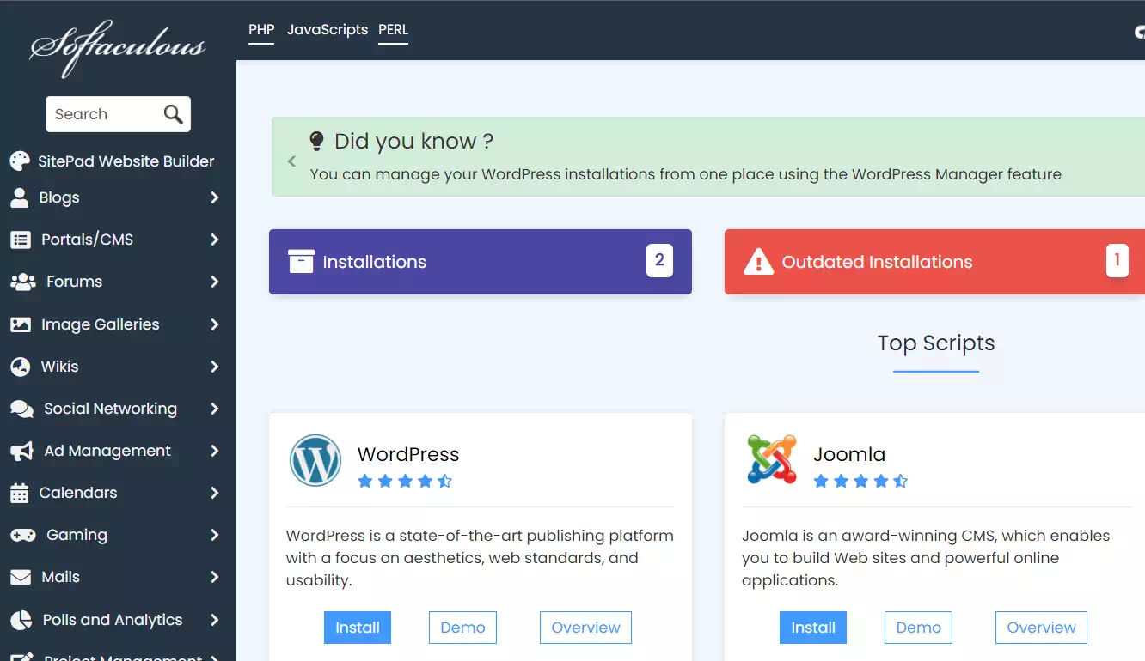Screen dimensions: 1145x661
Task: Click the Gaming controller icon
Action: pos(22,535)
